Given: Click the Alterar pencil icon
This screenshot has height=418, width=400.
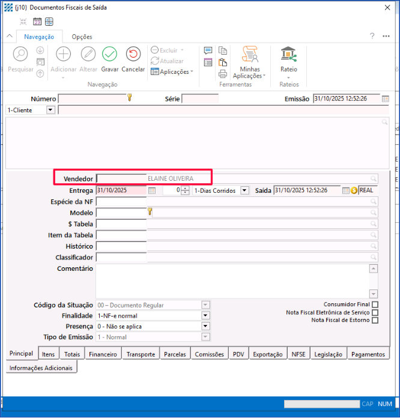Looking at the screenshot, I should (88, 54).
